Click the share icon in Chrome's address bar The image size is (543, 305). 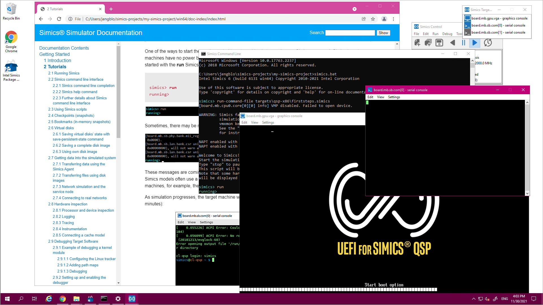(364, 19)
